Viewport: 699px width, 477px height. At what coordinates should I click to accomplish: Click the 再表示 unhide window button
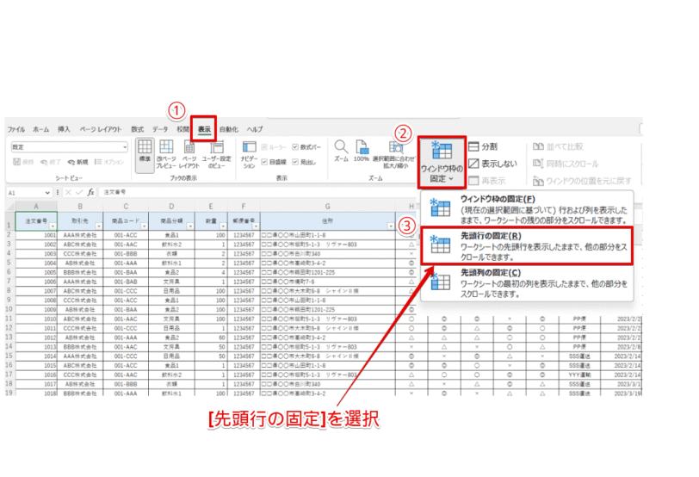[487, 181]
